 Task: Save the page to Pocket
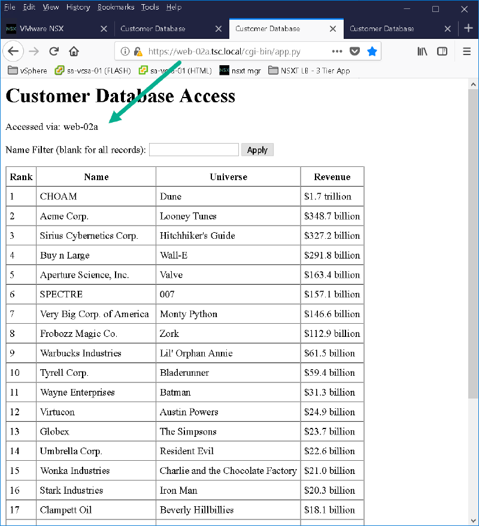click(x=354, y=51)
